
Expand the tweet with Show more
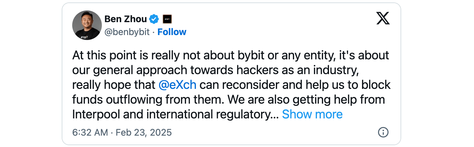tap(312, 114)
